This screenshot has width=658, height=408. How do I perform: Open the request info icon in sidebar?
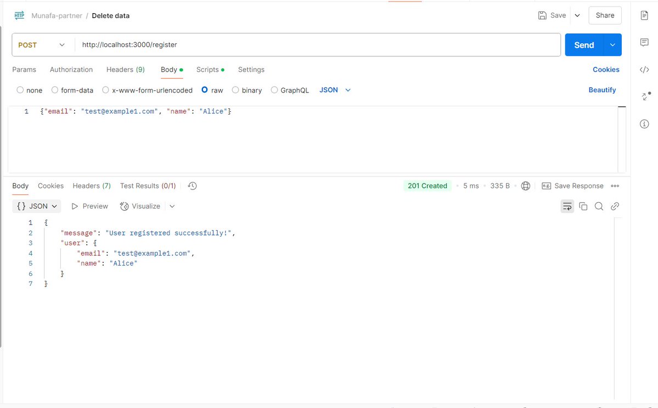coord(644,124)
